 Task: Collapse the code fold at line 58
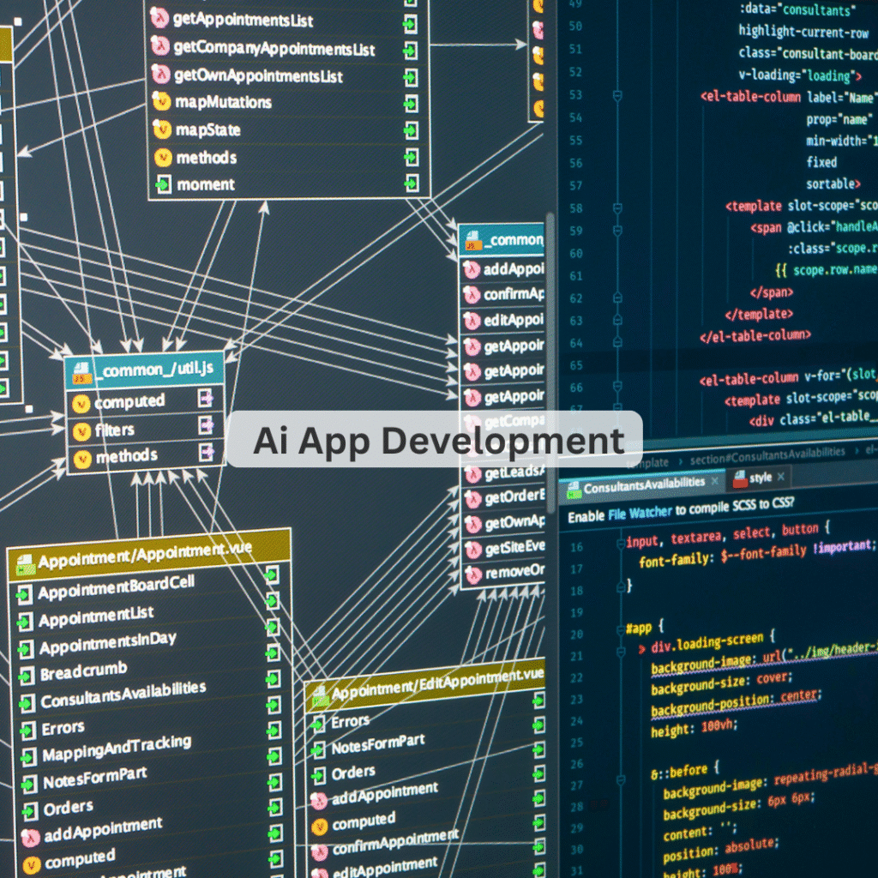616,207
